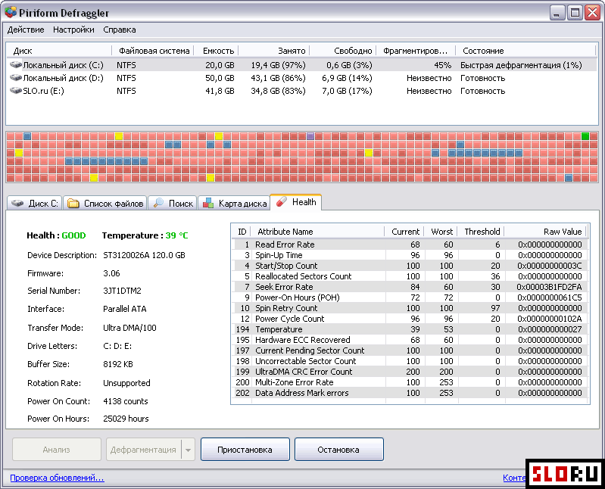This screenshot has width=605, height=489.
Task: Click the Остановка button
Action: 338,450
